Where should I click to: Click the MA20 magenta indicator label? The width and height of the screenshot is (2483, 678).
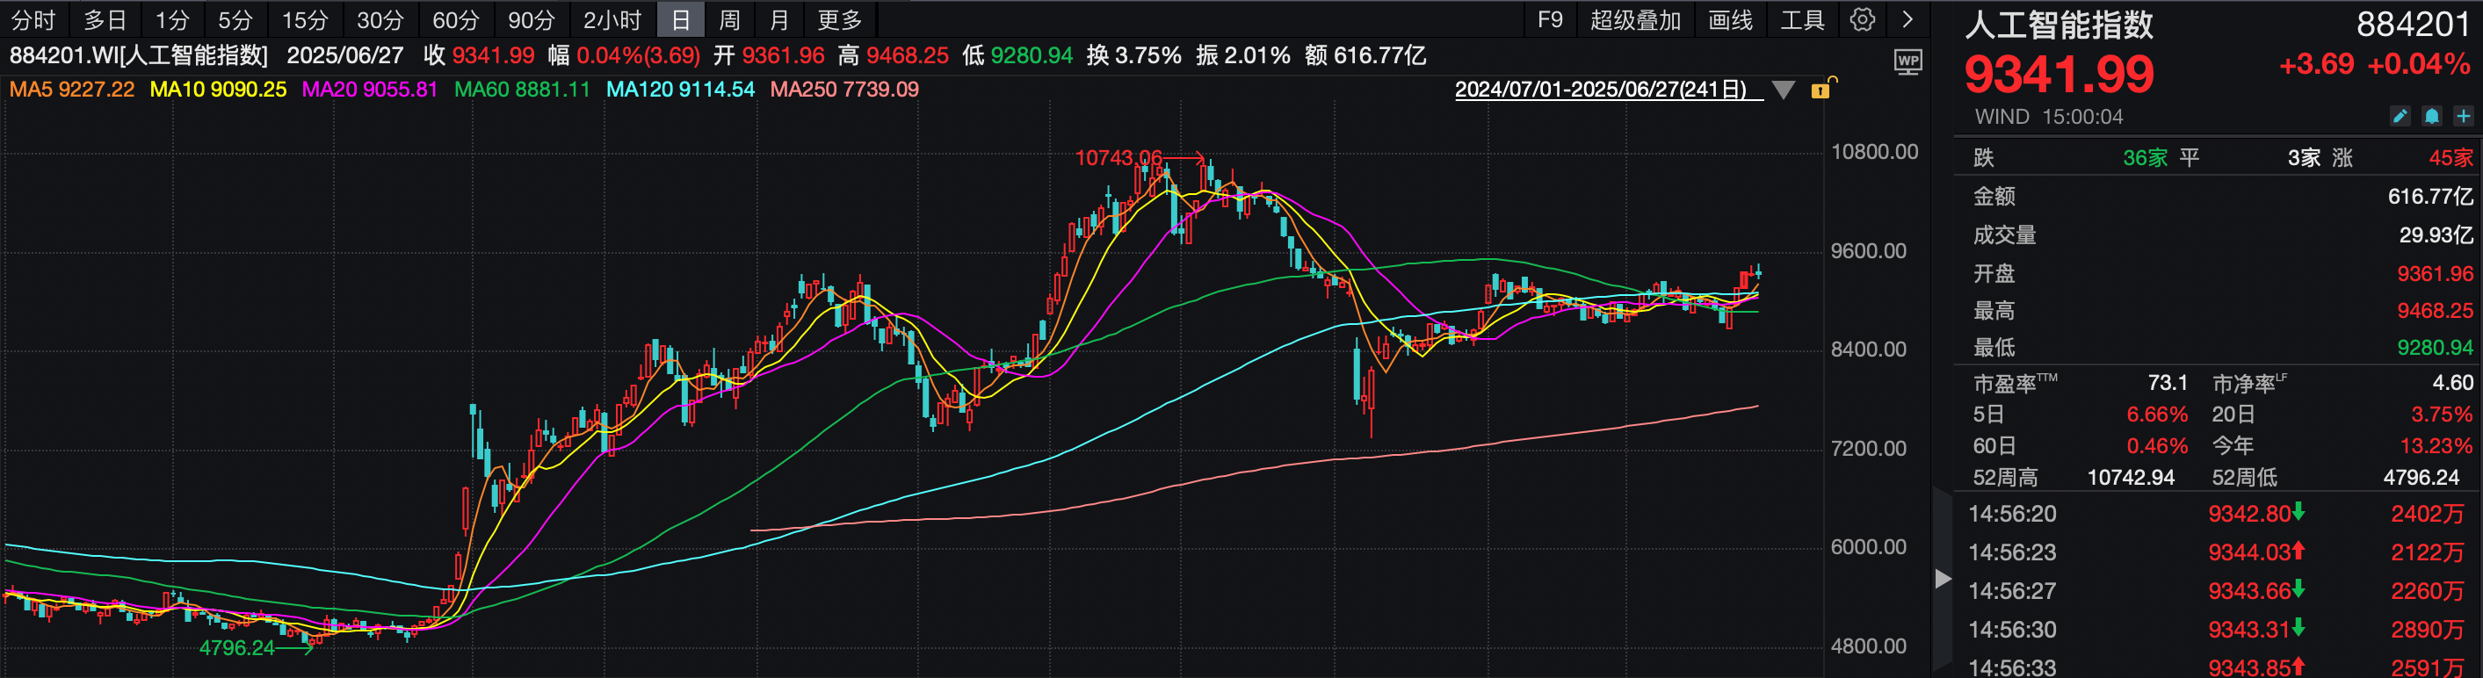coord(369,90)
